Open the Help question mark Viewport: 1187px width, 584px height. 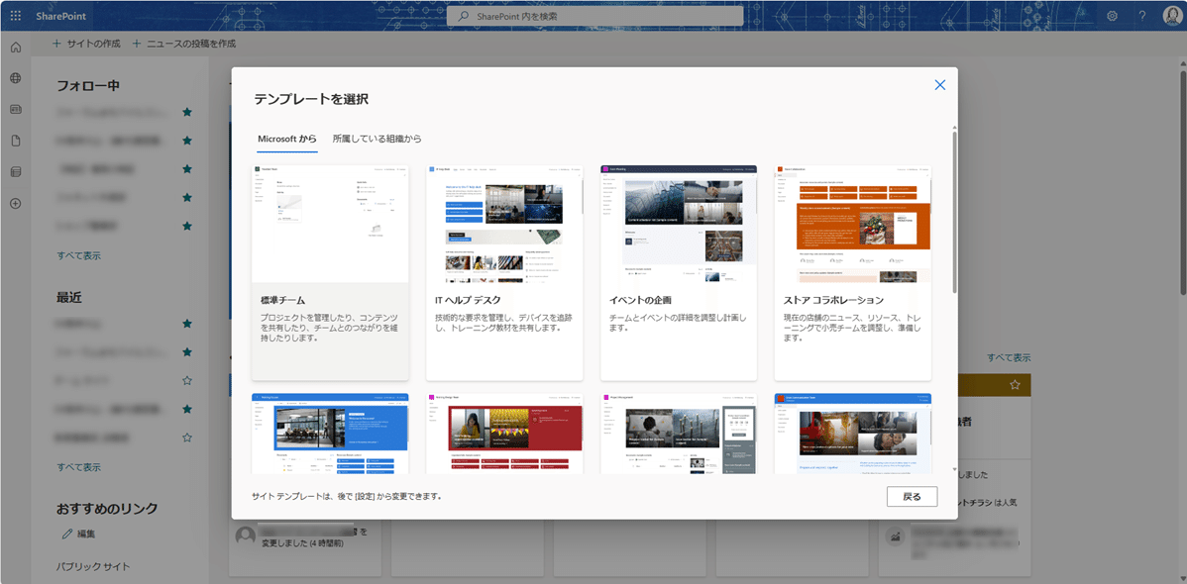click(x=1139, y=15)
